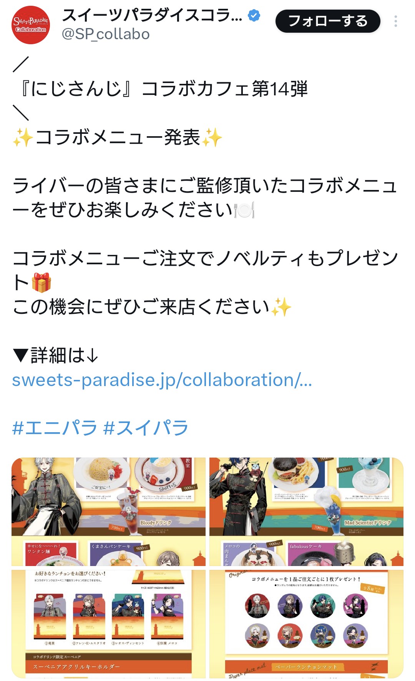
Task: Tap the スイーツパラダイスコラ account display name
Action: [x=152, y=16]
